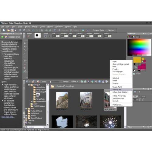
Task: Expand the Widescreen folder node
Action: tap(32, 101)
